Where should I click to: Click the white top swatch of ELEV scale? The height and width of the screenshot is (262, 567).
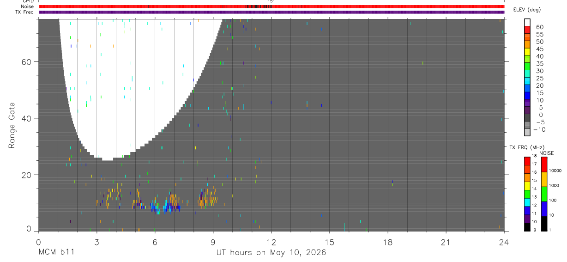coord(527,22)
